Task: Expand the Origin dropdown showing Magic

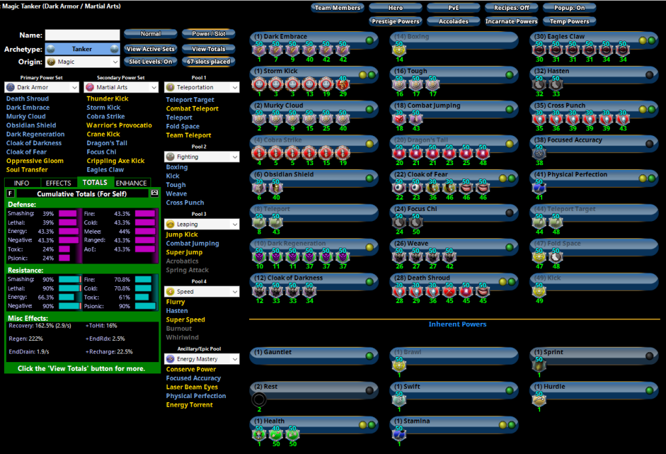Action: pos(83,62)
